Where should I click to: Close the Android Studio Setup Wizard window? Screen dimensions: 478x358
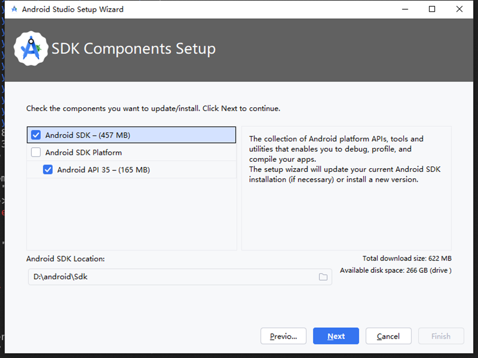point(460,9)
